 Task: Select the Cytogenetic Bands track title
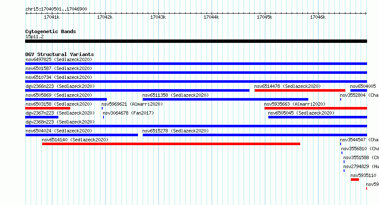(51, 31)
